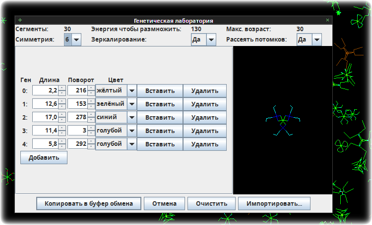
Task: Click Вставить button in gene 1 row
Action: [160, 104]
